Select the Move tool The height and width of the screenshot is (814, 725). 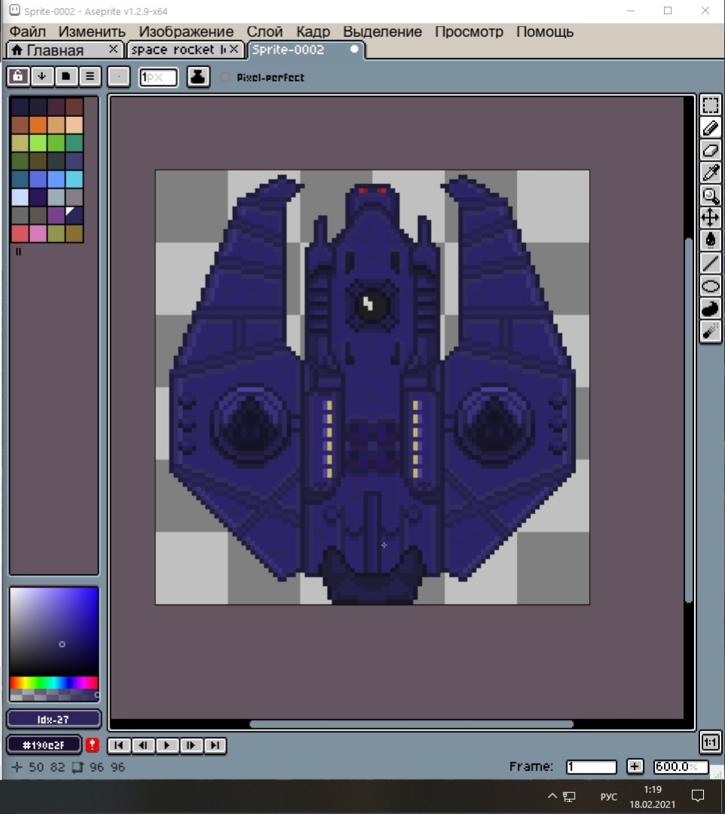pyautogui.click(x=711, y=219)
